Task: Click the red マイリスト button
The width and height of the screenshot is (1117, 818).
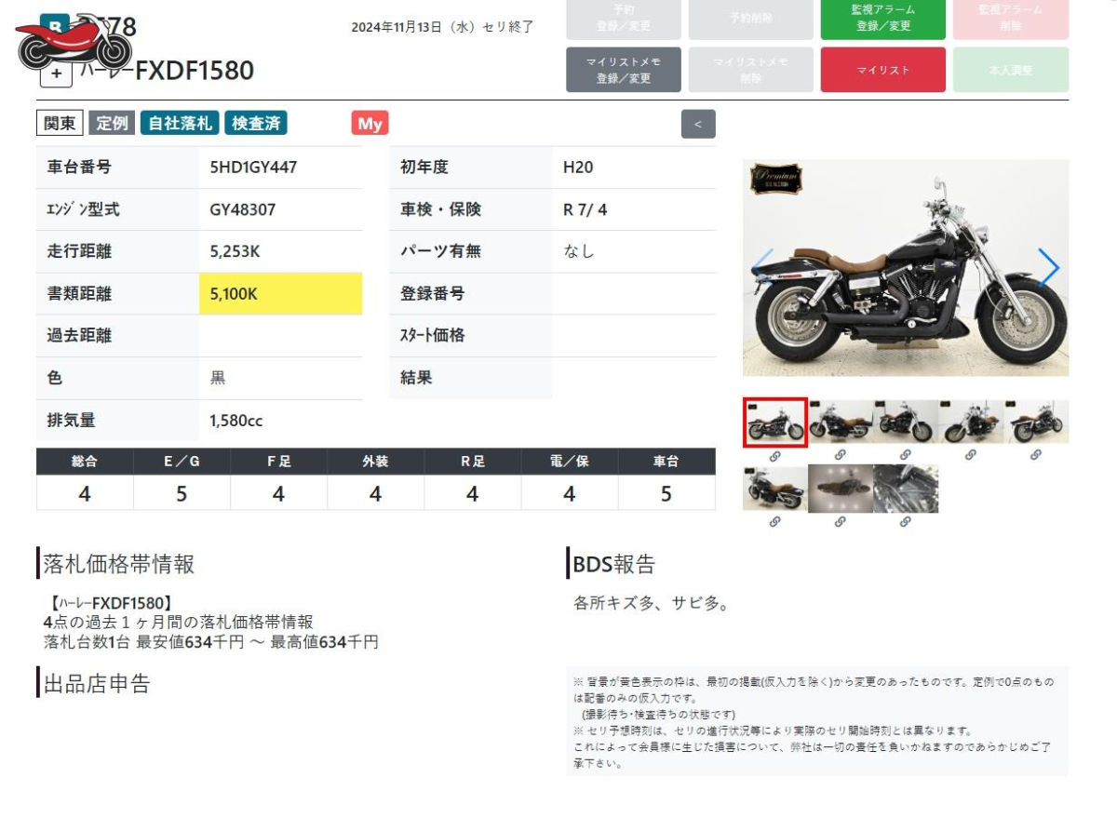Action: [x=882, y=70]
